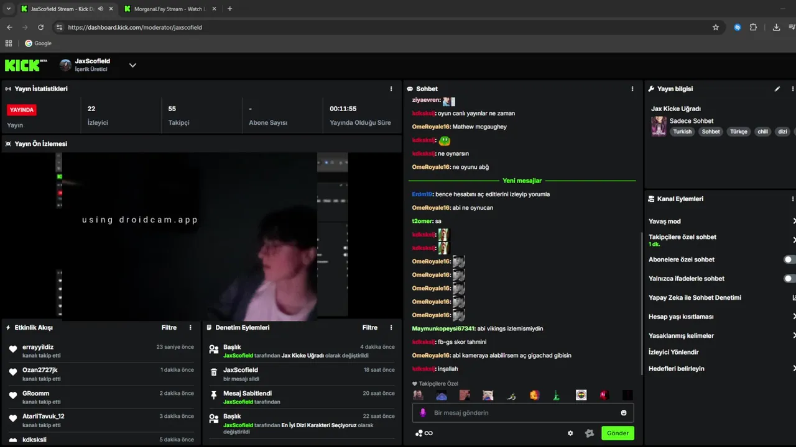Click the chat panel scrollbar
796x447 pixels.
coord(641,303)
